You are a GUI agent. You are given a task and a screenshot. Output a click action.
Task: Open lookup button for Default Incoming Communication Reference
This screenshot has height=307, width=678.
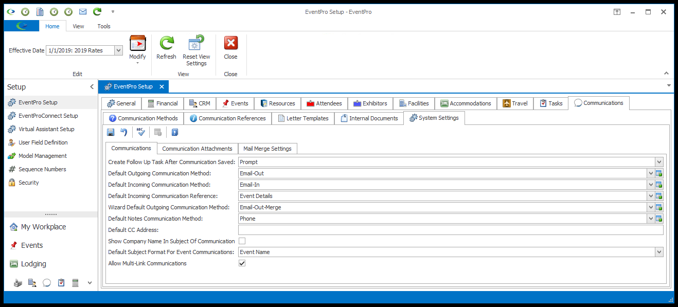[659, 196]
